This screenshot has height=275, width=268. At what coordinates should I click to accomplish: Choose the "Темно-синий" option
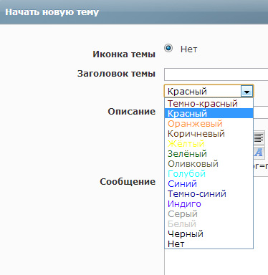[x=209, y=193]
